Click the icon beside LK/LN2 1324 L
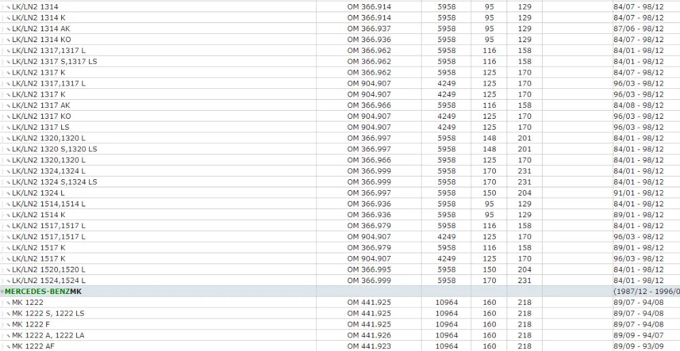 click(x=8, y=193)
